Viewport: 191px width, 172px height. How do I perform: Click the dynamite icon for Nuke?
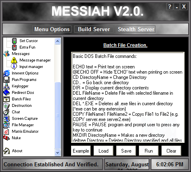point(6,138)
